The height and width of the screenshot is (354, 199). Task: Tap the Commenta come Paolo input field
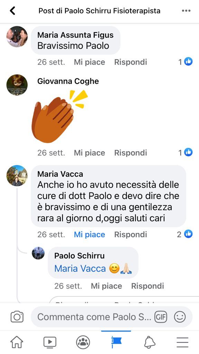point(94,317)
